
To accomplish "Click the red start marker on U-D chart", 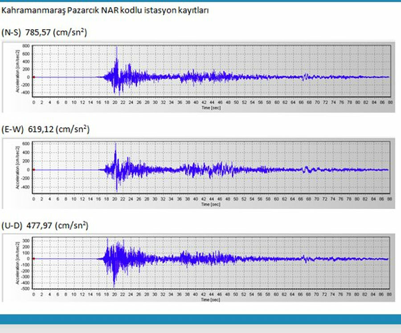I will (x=34, y=259).
